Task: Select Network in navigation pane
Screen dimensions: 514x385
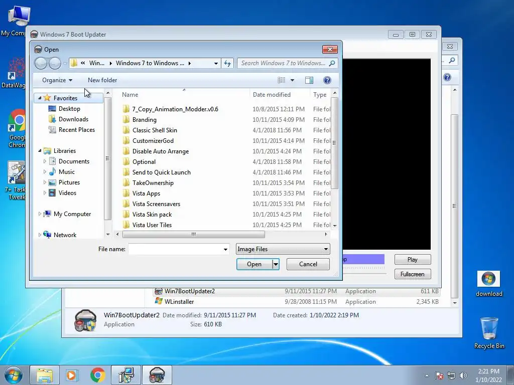Action: 65,235
